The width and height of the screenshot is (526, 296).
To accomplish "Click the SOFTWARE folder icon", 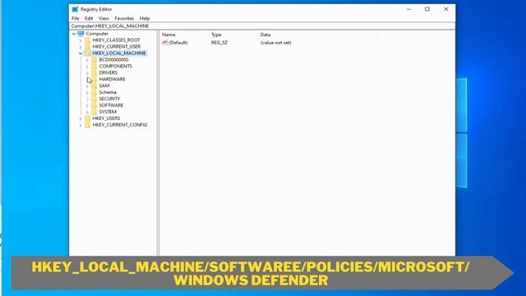I will (94, 105).
